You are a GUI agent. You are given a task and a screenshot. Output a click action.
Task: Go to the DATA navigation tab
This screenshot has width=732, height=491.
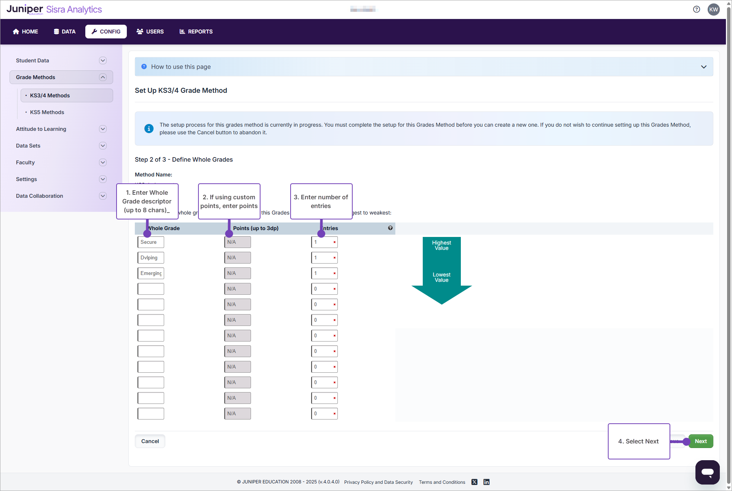click(64, 32)
